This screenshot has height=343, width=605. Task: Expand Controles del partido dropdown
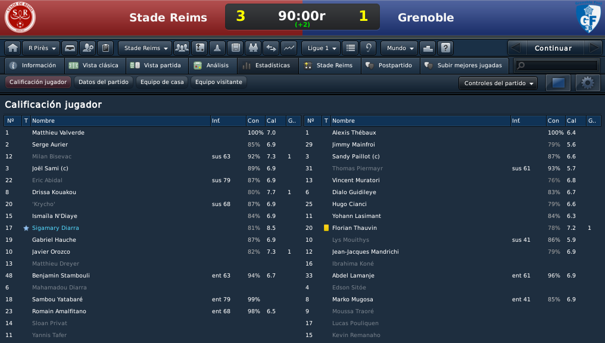coord(498,83)
